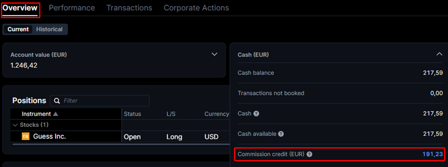Click the Positions Filter input field
448x167 pixels.
105,101
